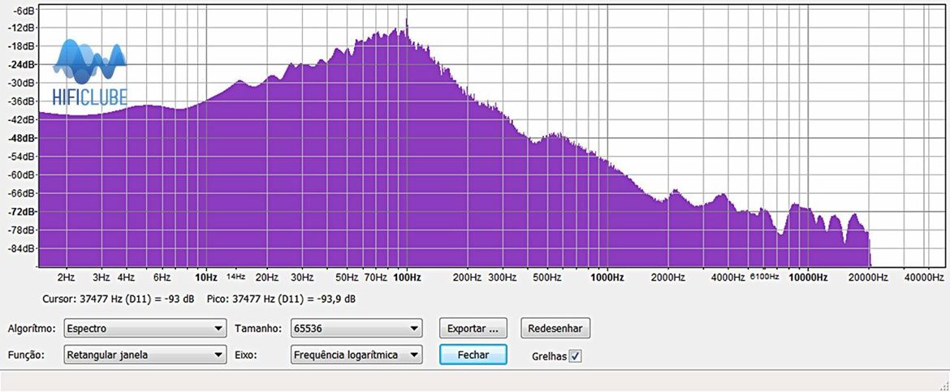Click the -24dB label on level axis
This screenshot has width=950, height=392.
[x=23, y=64]
